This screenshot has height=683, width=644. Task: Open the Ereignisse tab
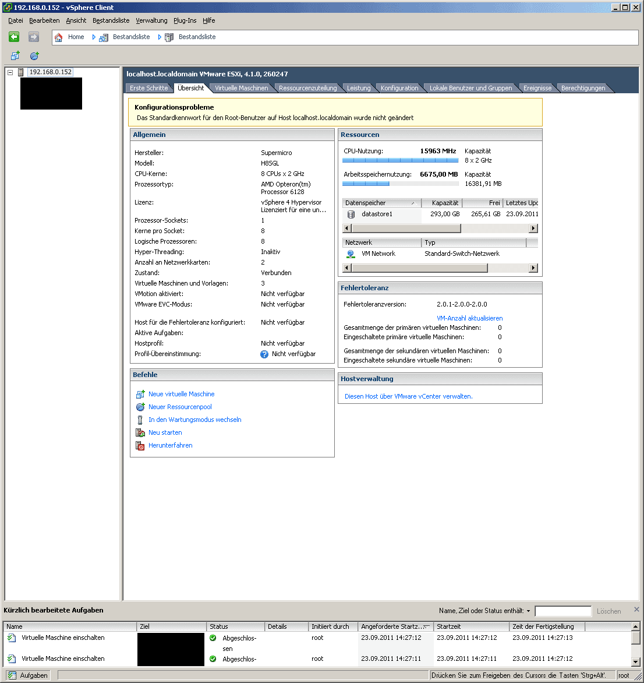(x=537, y=88)
